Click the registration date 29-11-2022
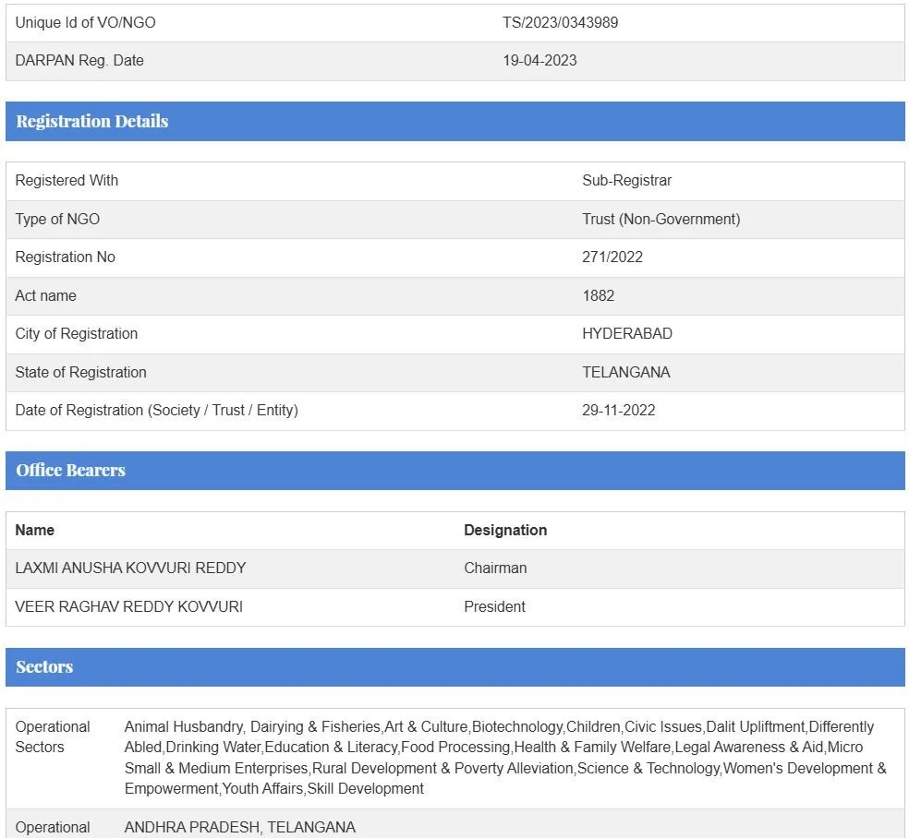909x838 pixels. [618, 410]
